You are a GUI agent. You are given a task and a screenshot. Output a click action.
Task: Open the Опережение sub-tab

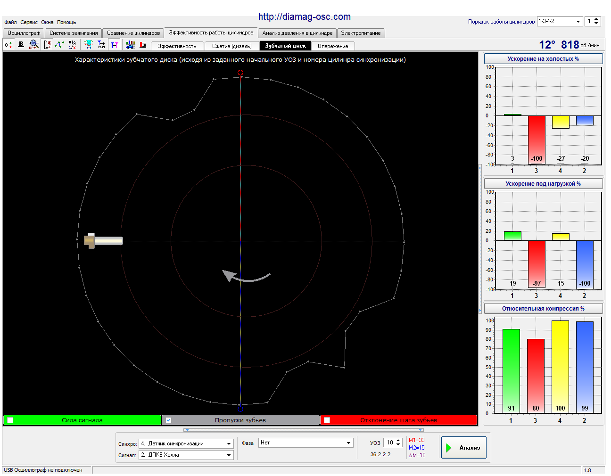pos(333,46)
